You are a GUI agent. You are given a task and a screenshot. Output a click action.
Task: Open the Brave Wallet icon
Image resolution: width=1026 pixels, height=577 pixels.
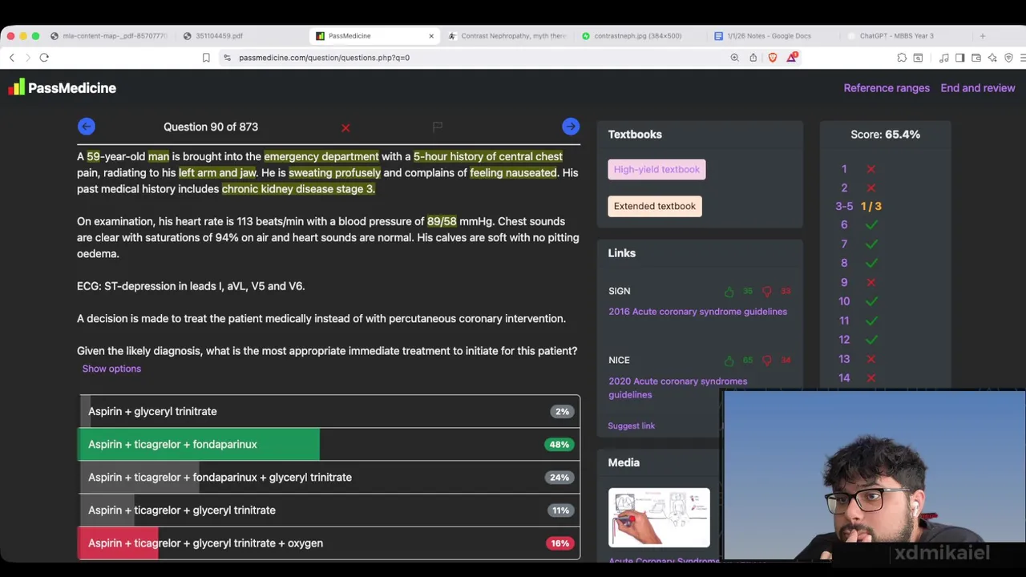(976, 58)
